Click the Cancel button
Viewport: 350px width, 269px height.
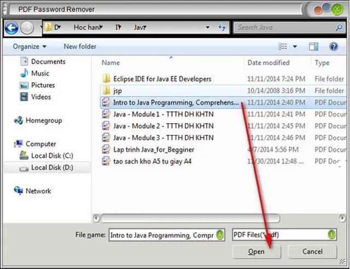point(312,252)
